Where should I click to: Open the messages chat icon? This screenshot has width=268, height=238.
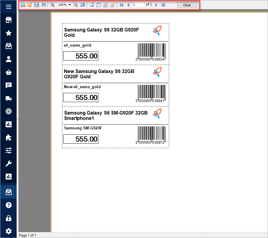9,85
